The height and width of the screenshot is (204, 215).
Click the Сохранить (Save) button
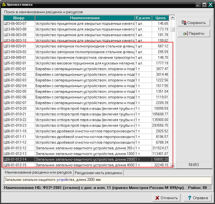194,23
